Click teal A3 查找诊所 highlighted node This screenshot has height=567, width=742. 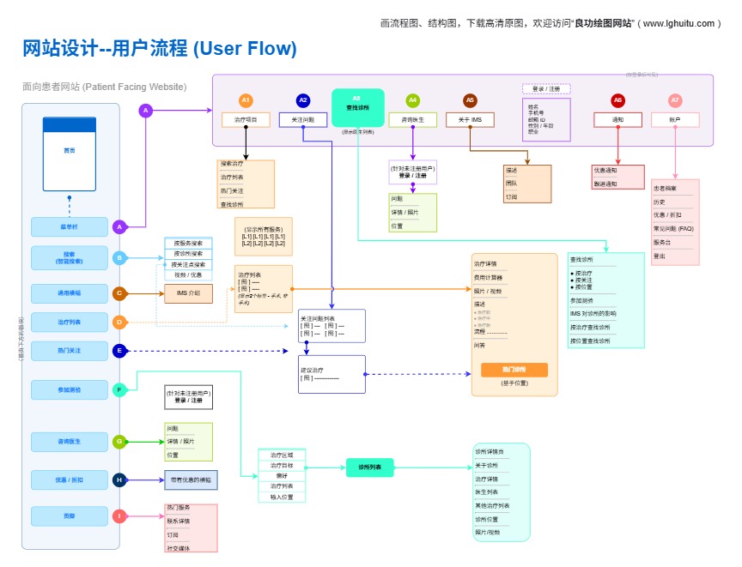coord(358,108)
